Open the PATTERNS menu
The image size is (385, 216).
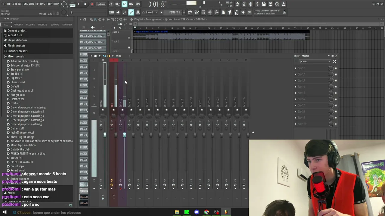[23, 4]
